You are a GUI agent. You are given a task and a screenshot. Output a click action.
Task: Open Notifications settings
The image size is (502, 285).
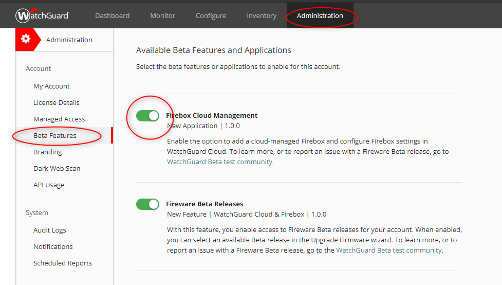click(x=53, y=246)
